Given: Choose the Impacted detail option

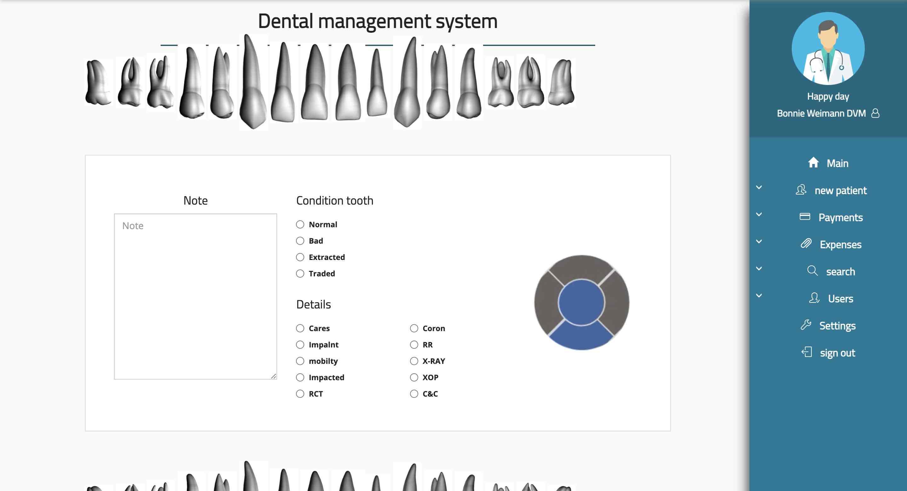Looking at the screenshot, I should pos(300,377).
